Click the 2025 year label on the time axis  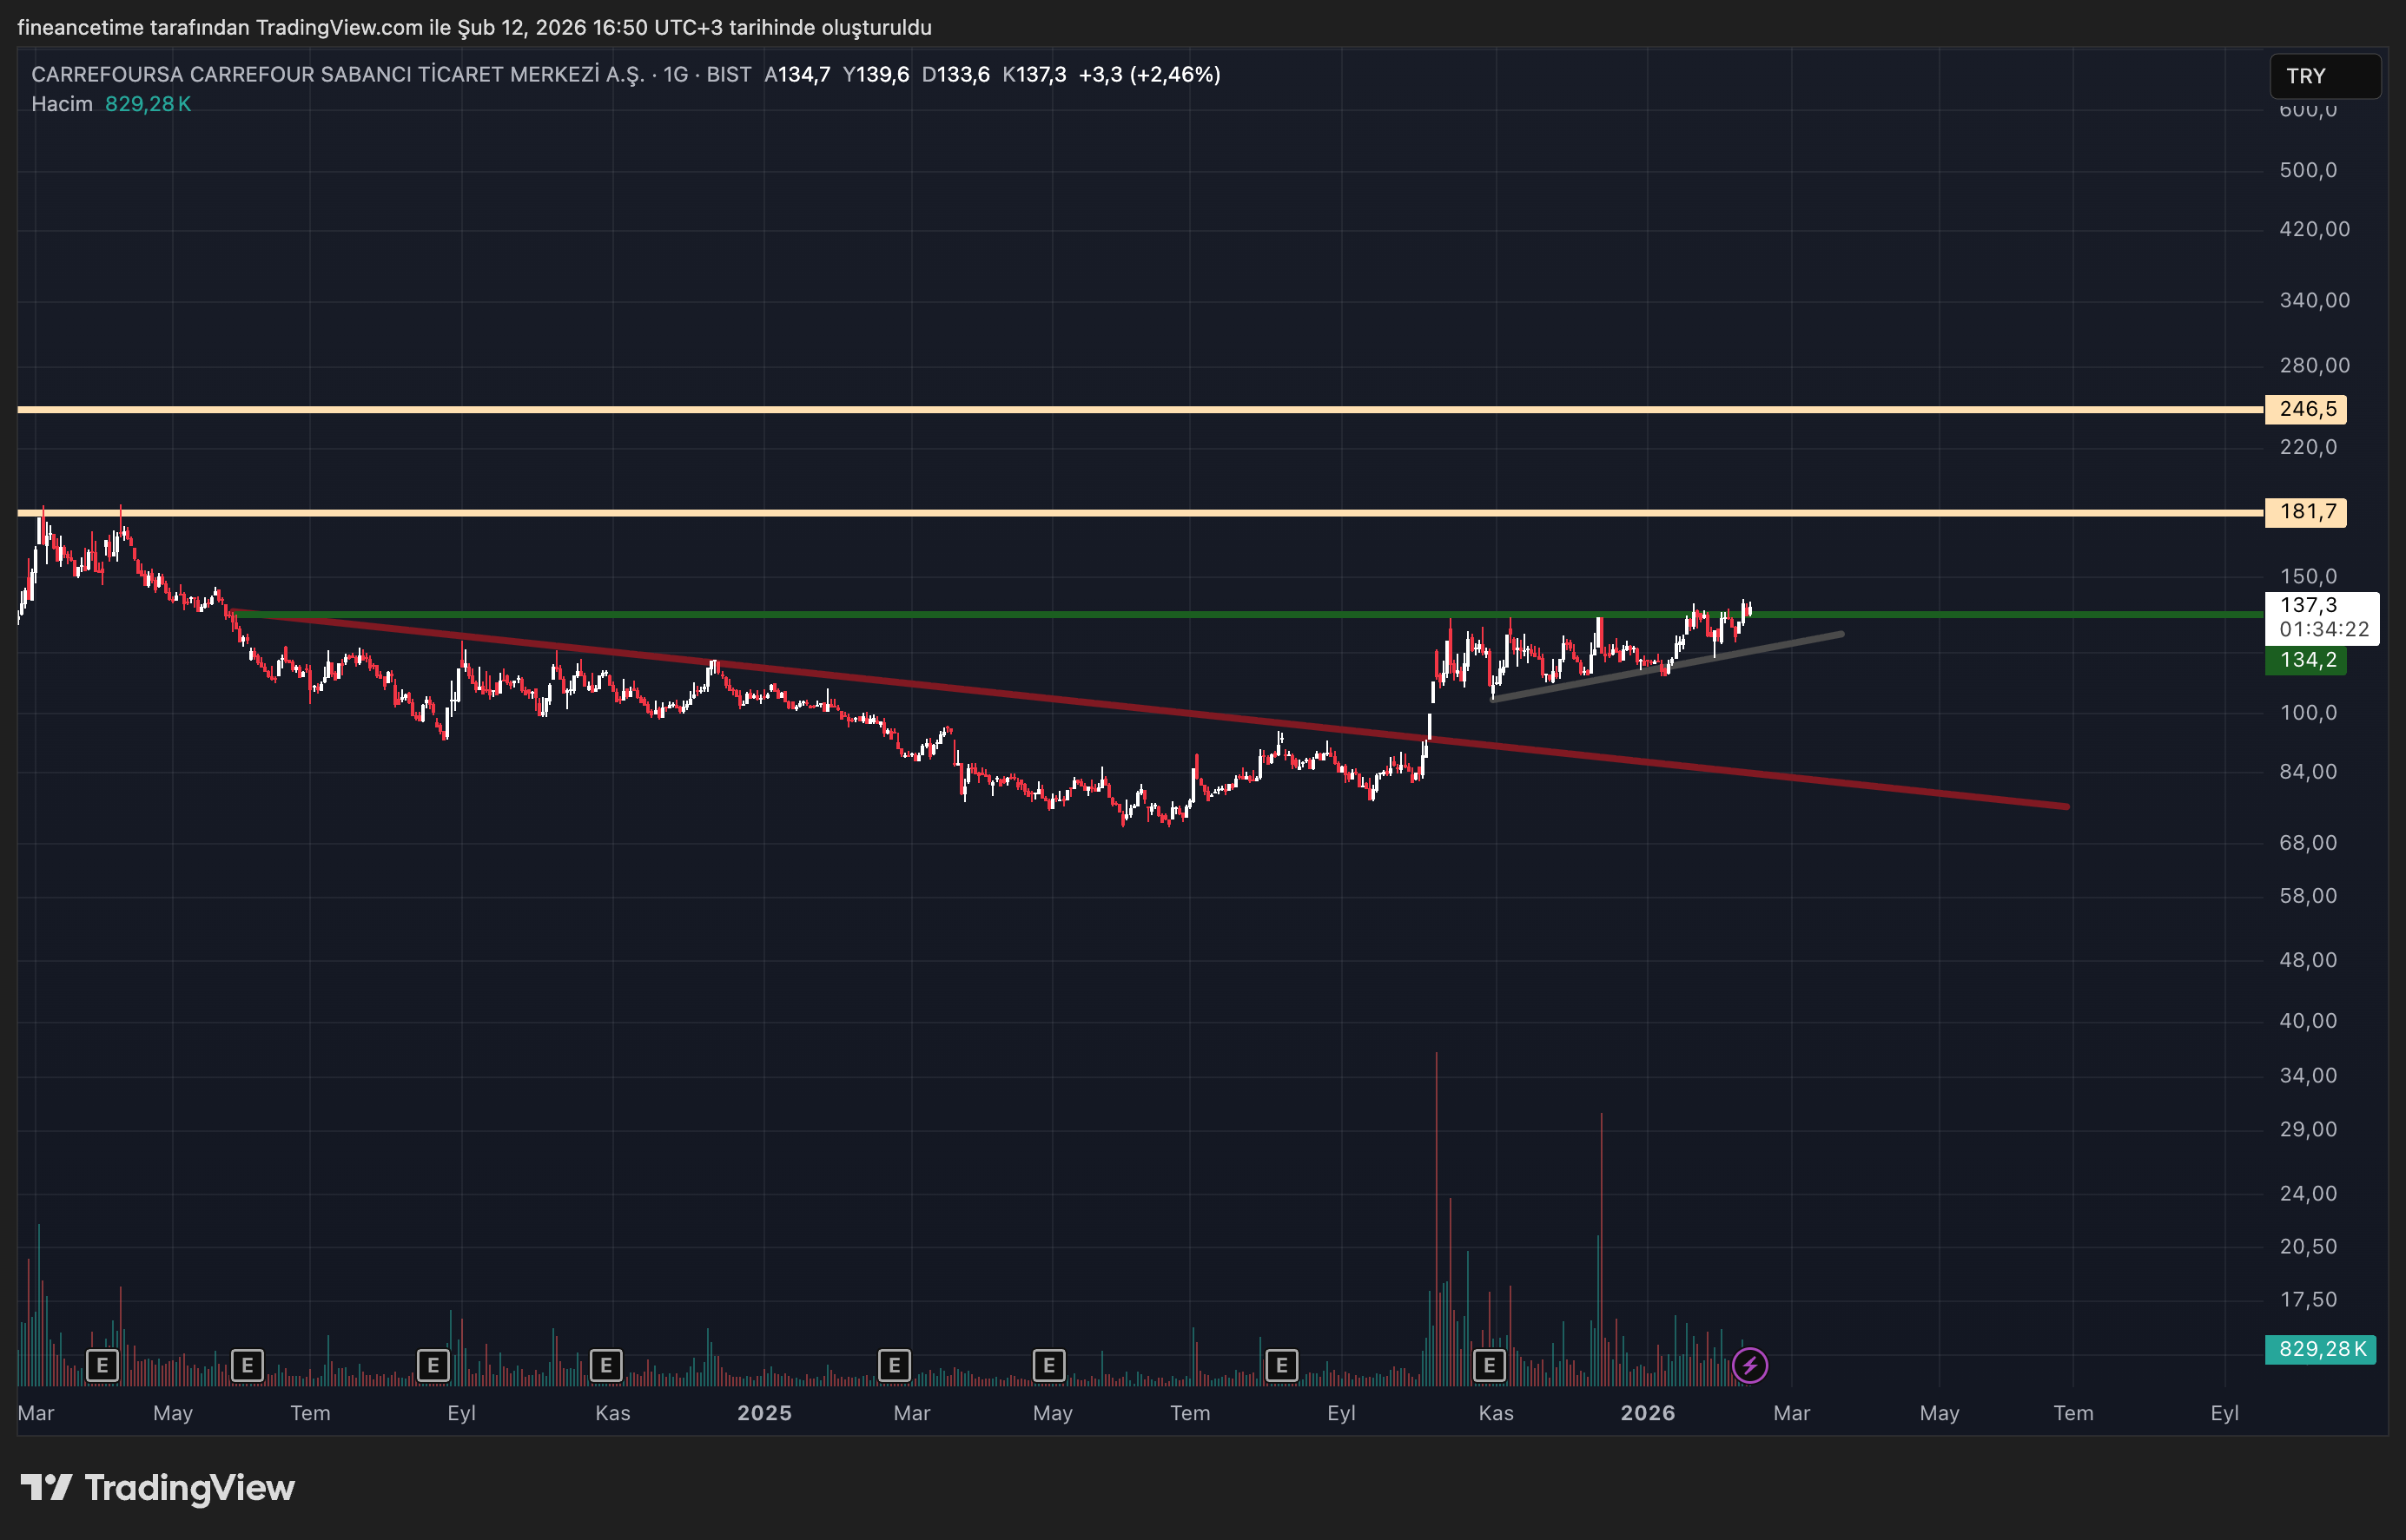[x=764, y=1413]
